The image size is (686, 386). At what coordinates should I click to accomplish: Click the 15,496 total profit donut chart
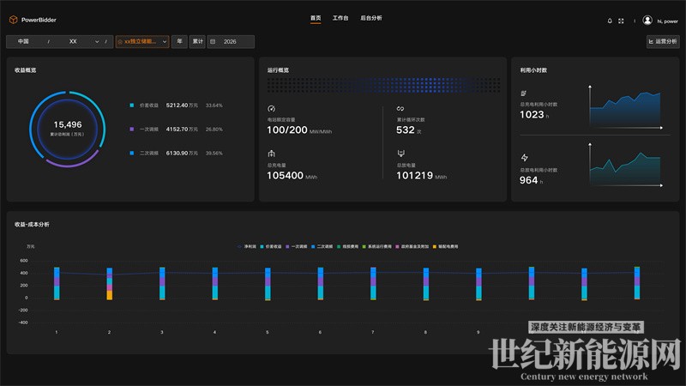pyautogui.click(x=67, y=129)
